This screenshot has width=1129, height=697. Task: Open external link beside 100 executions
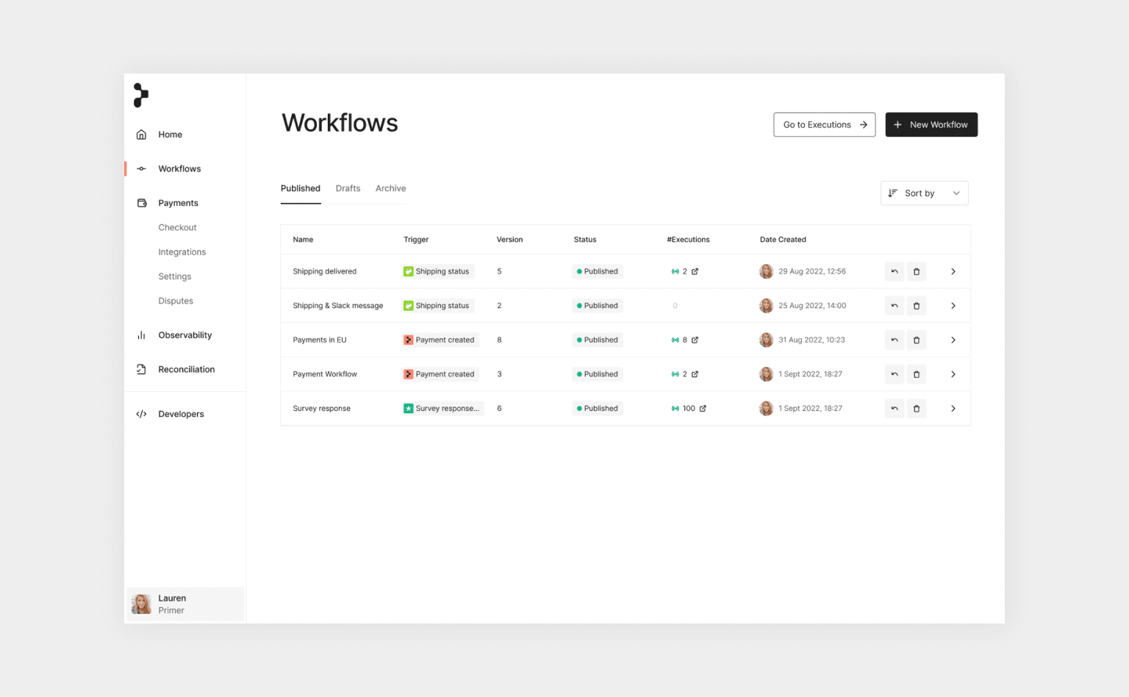[703, 409]
